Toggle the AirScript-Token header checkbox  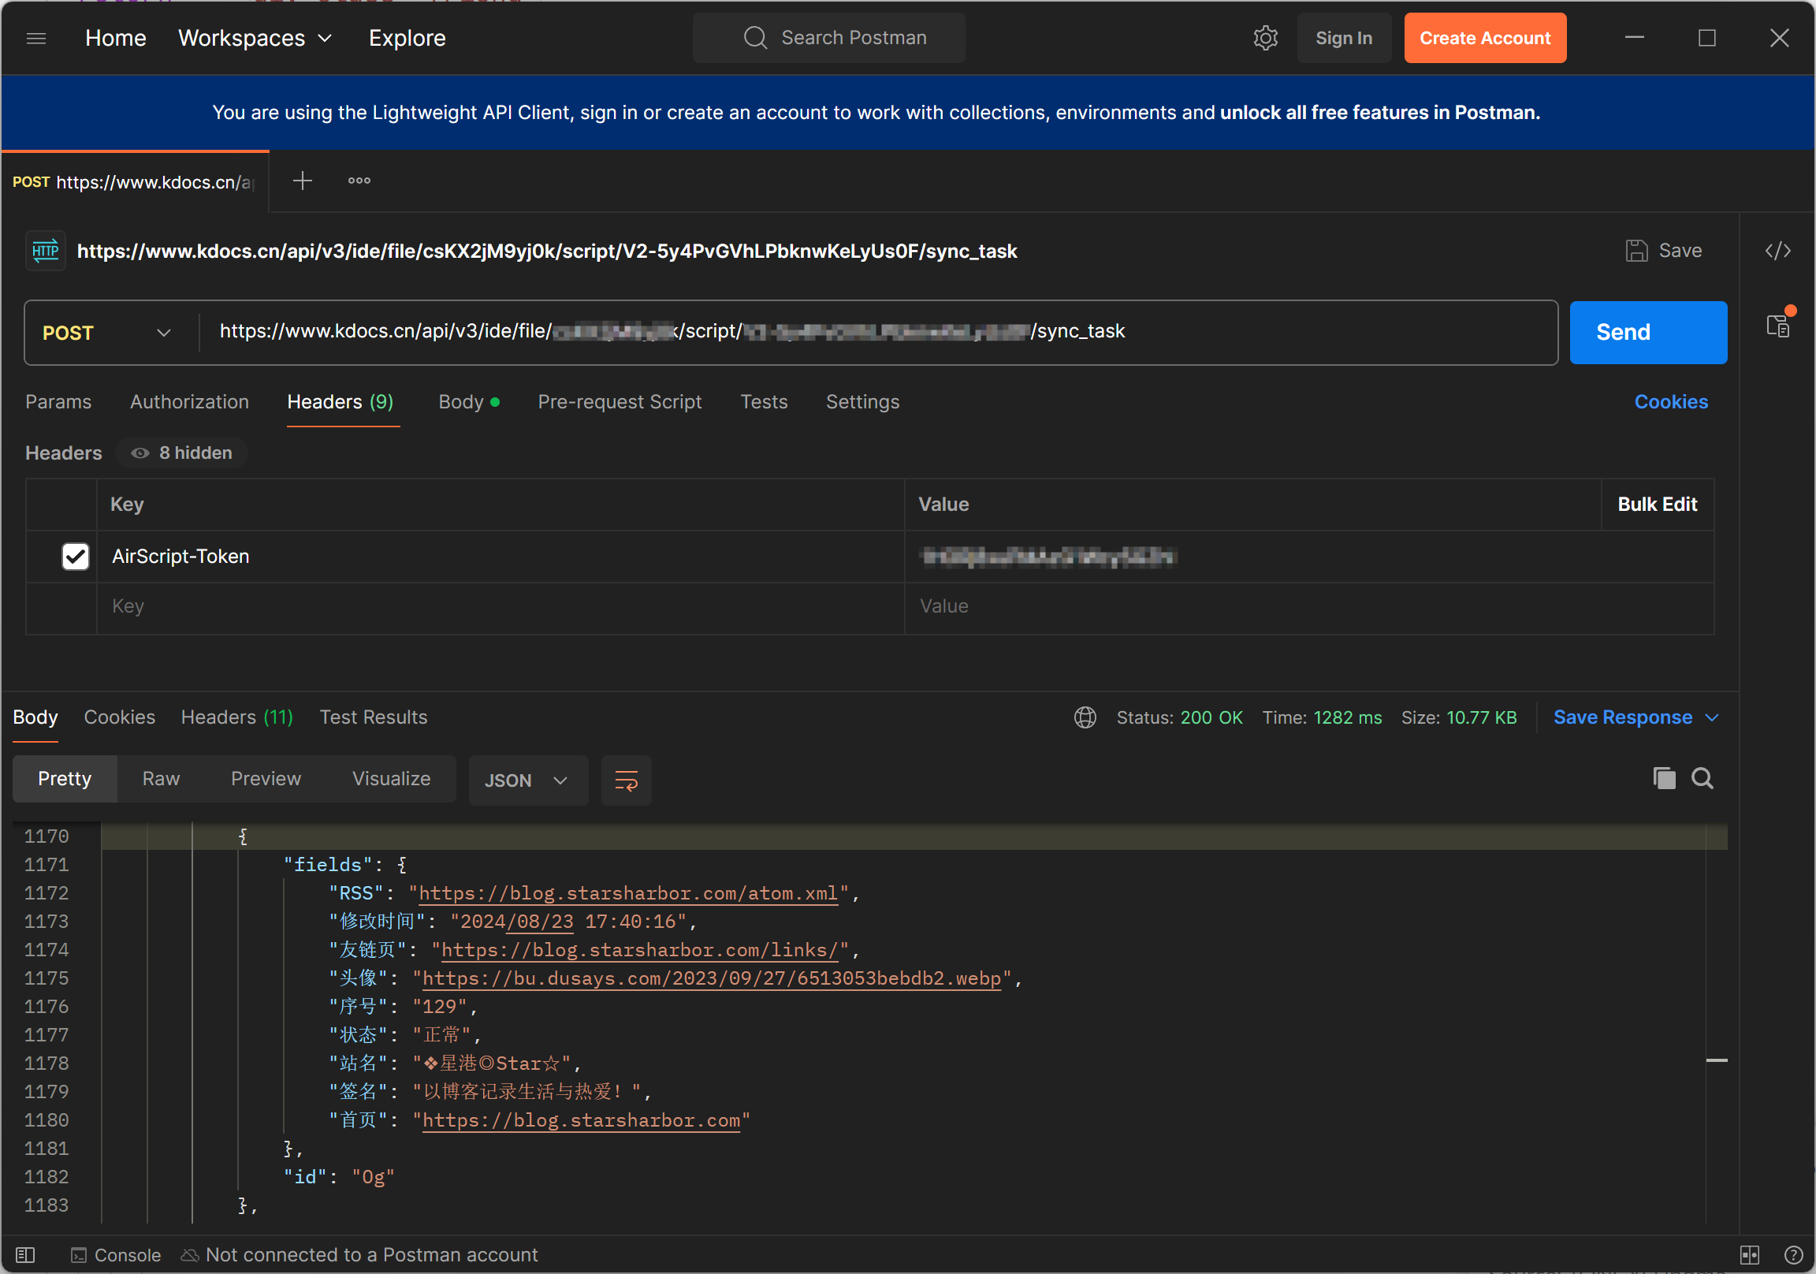pyautogui.click(x=75, y=557)
